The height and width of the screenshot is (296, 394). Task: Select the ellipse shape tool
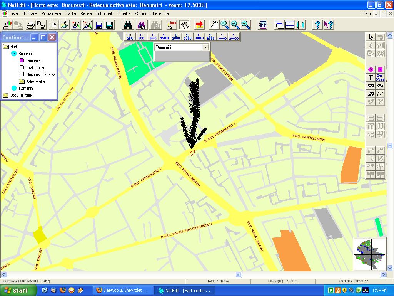pos(380,86)
